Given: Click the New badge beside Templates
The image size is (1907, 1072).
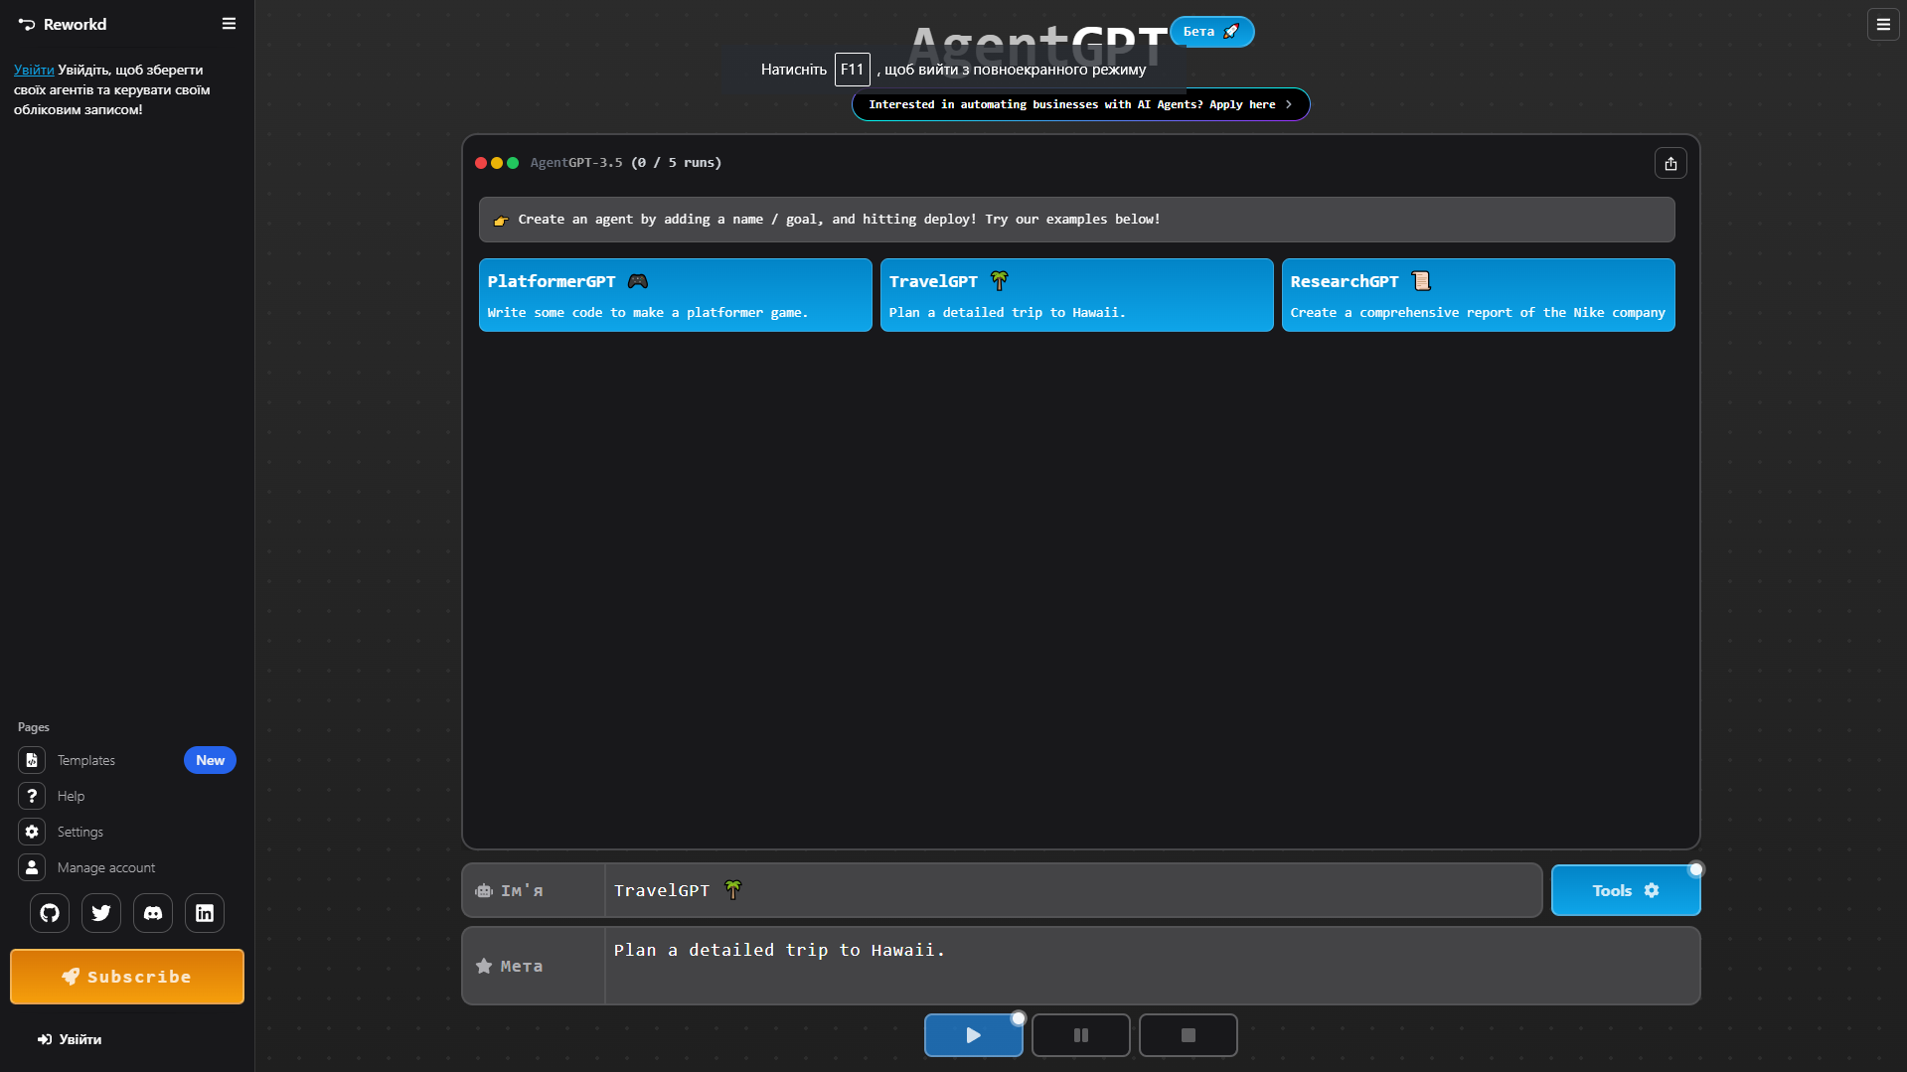Looking at the screenshot, I should click(210, 760).
